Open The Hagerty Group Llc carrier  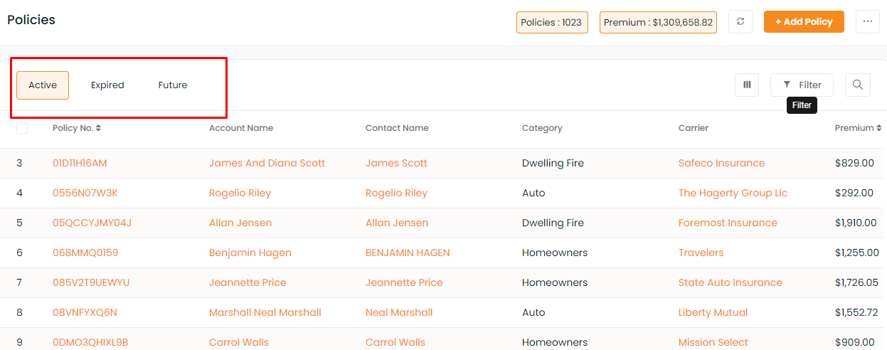click(x=733, y=193)
